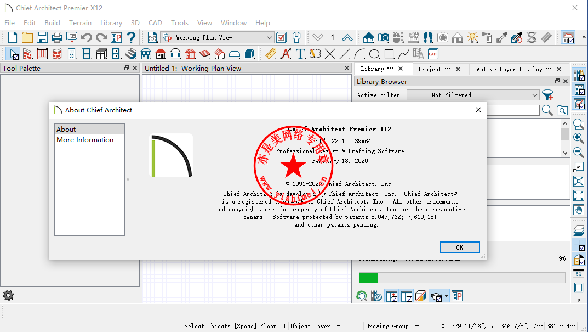Toggle the second library bottom checkbox icon
The height and width of the screenshot is (332, 588).
click(407, 296)
